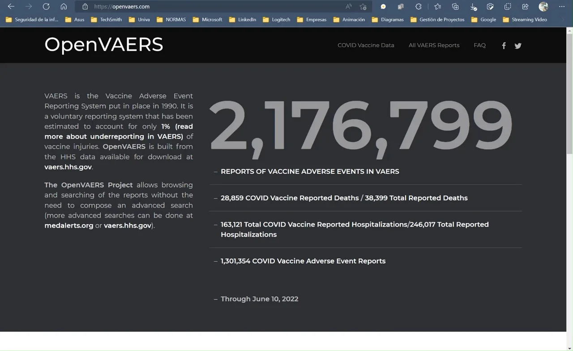Viewport: 573px width, 351px height.
Task: Open the gray stacked-pages toolbar icon
Action: [401, 7]
